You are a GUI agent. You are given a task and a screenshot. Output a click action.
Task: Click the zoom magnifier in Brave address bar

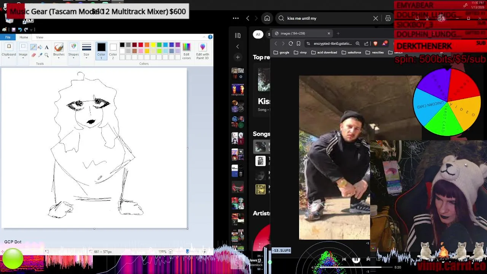pos(357,43)
